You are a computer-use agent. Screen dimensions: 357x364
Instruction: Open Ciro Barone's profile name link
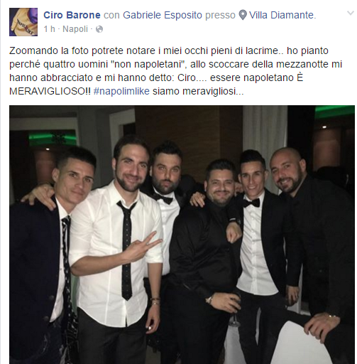point(72,15)
